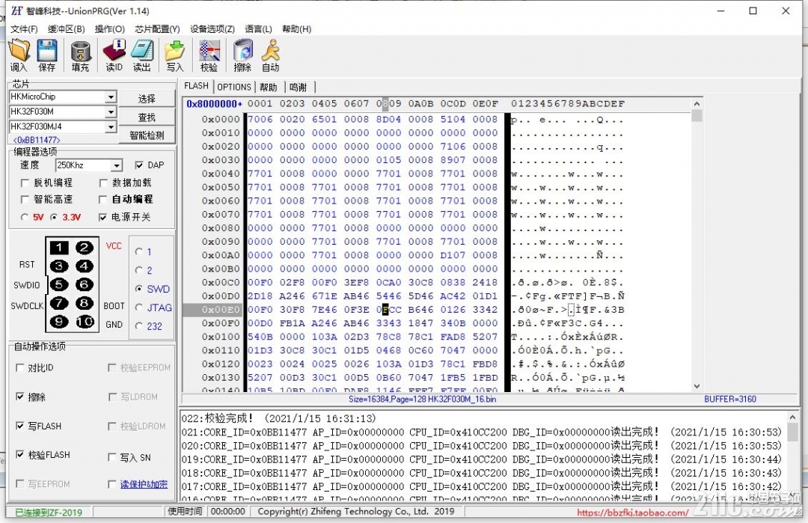
Task: Click the ZF application logo in title bar
Action: point(17,10)
